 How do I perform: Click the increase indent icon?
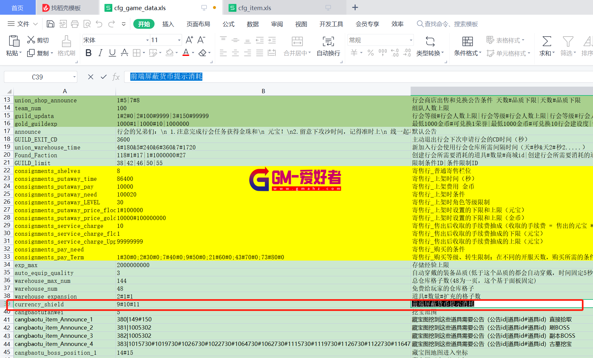tap(272, 40)
